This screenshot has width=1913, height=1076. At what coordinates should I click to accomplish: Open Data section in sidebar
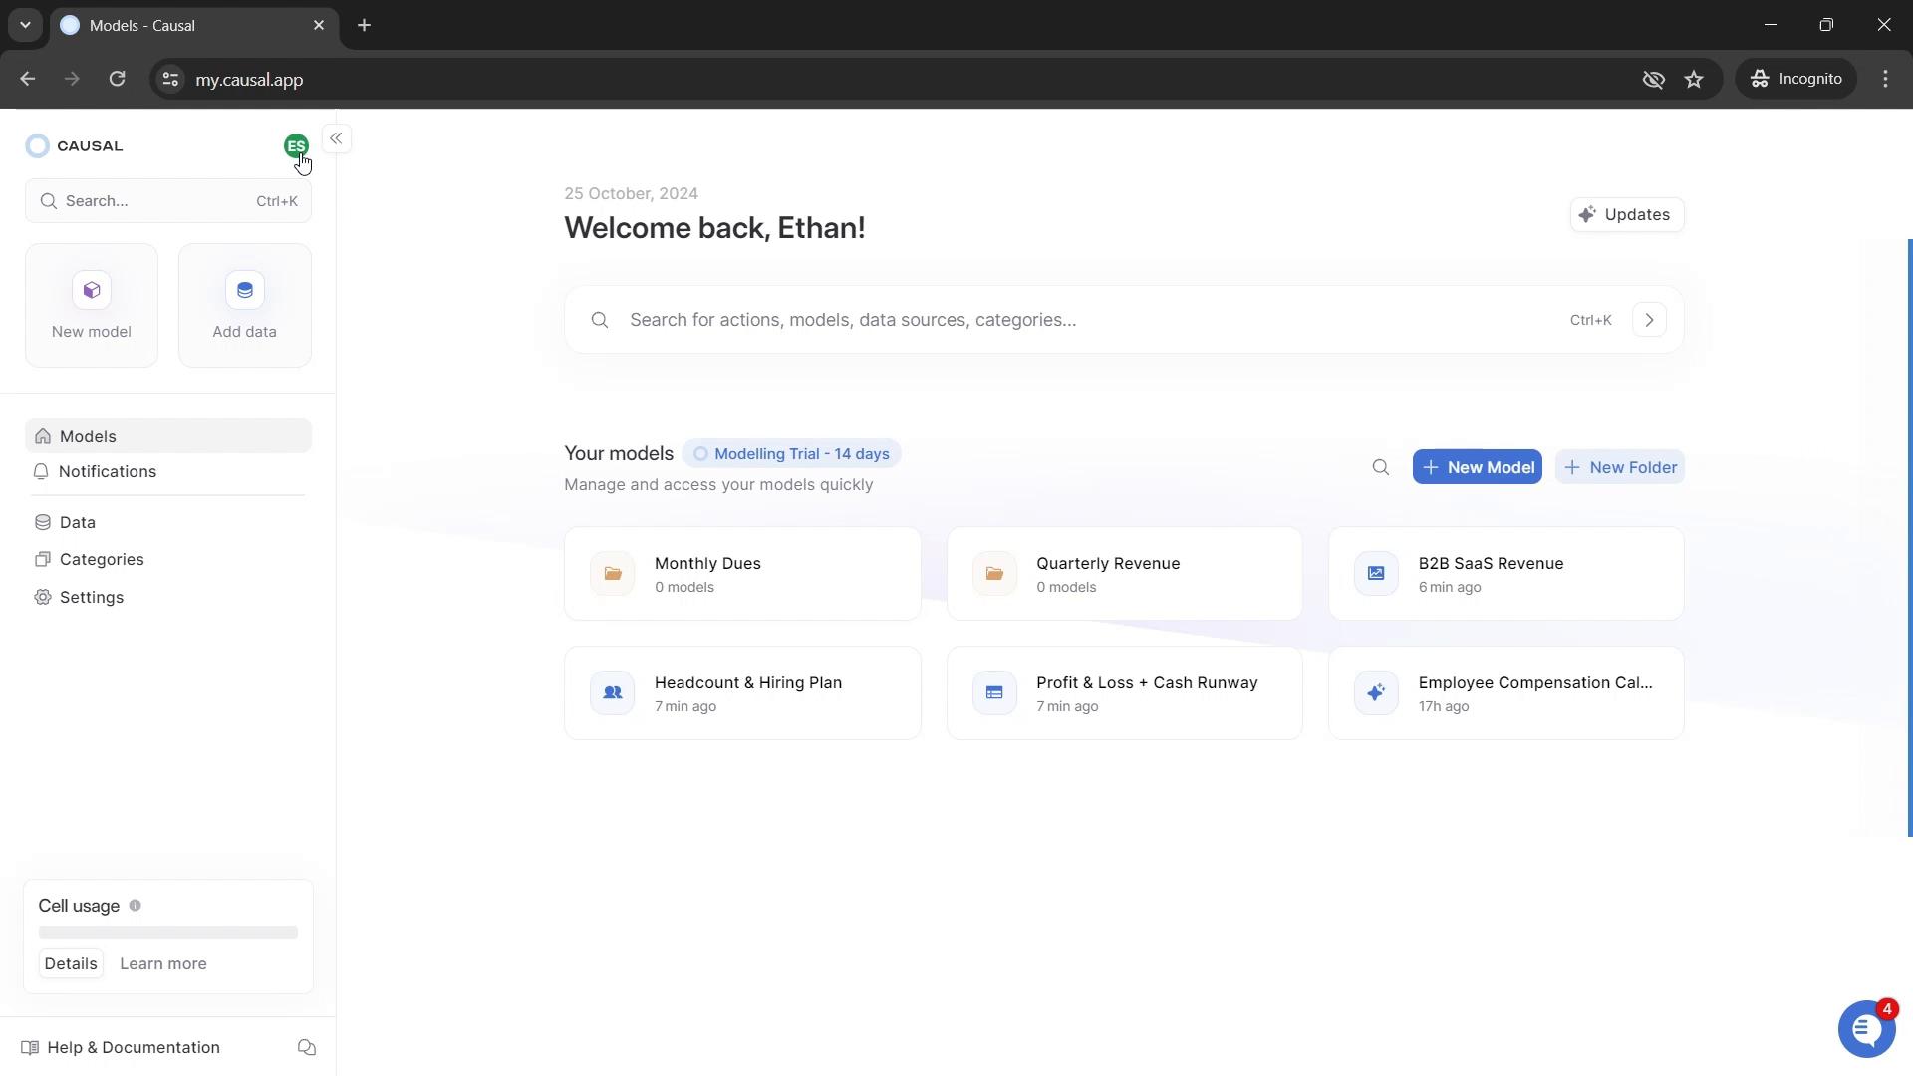click(78, 522)
